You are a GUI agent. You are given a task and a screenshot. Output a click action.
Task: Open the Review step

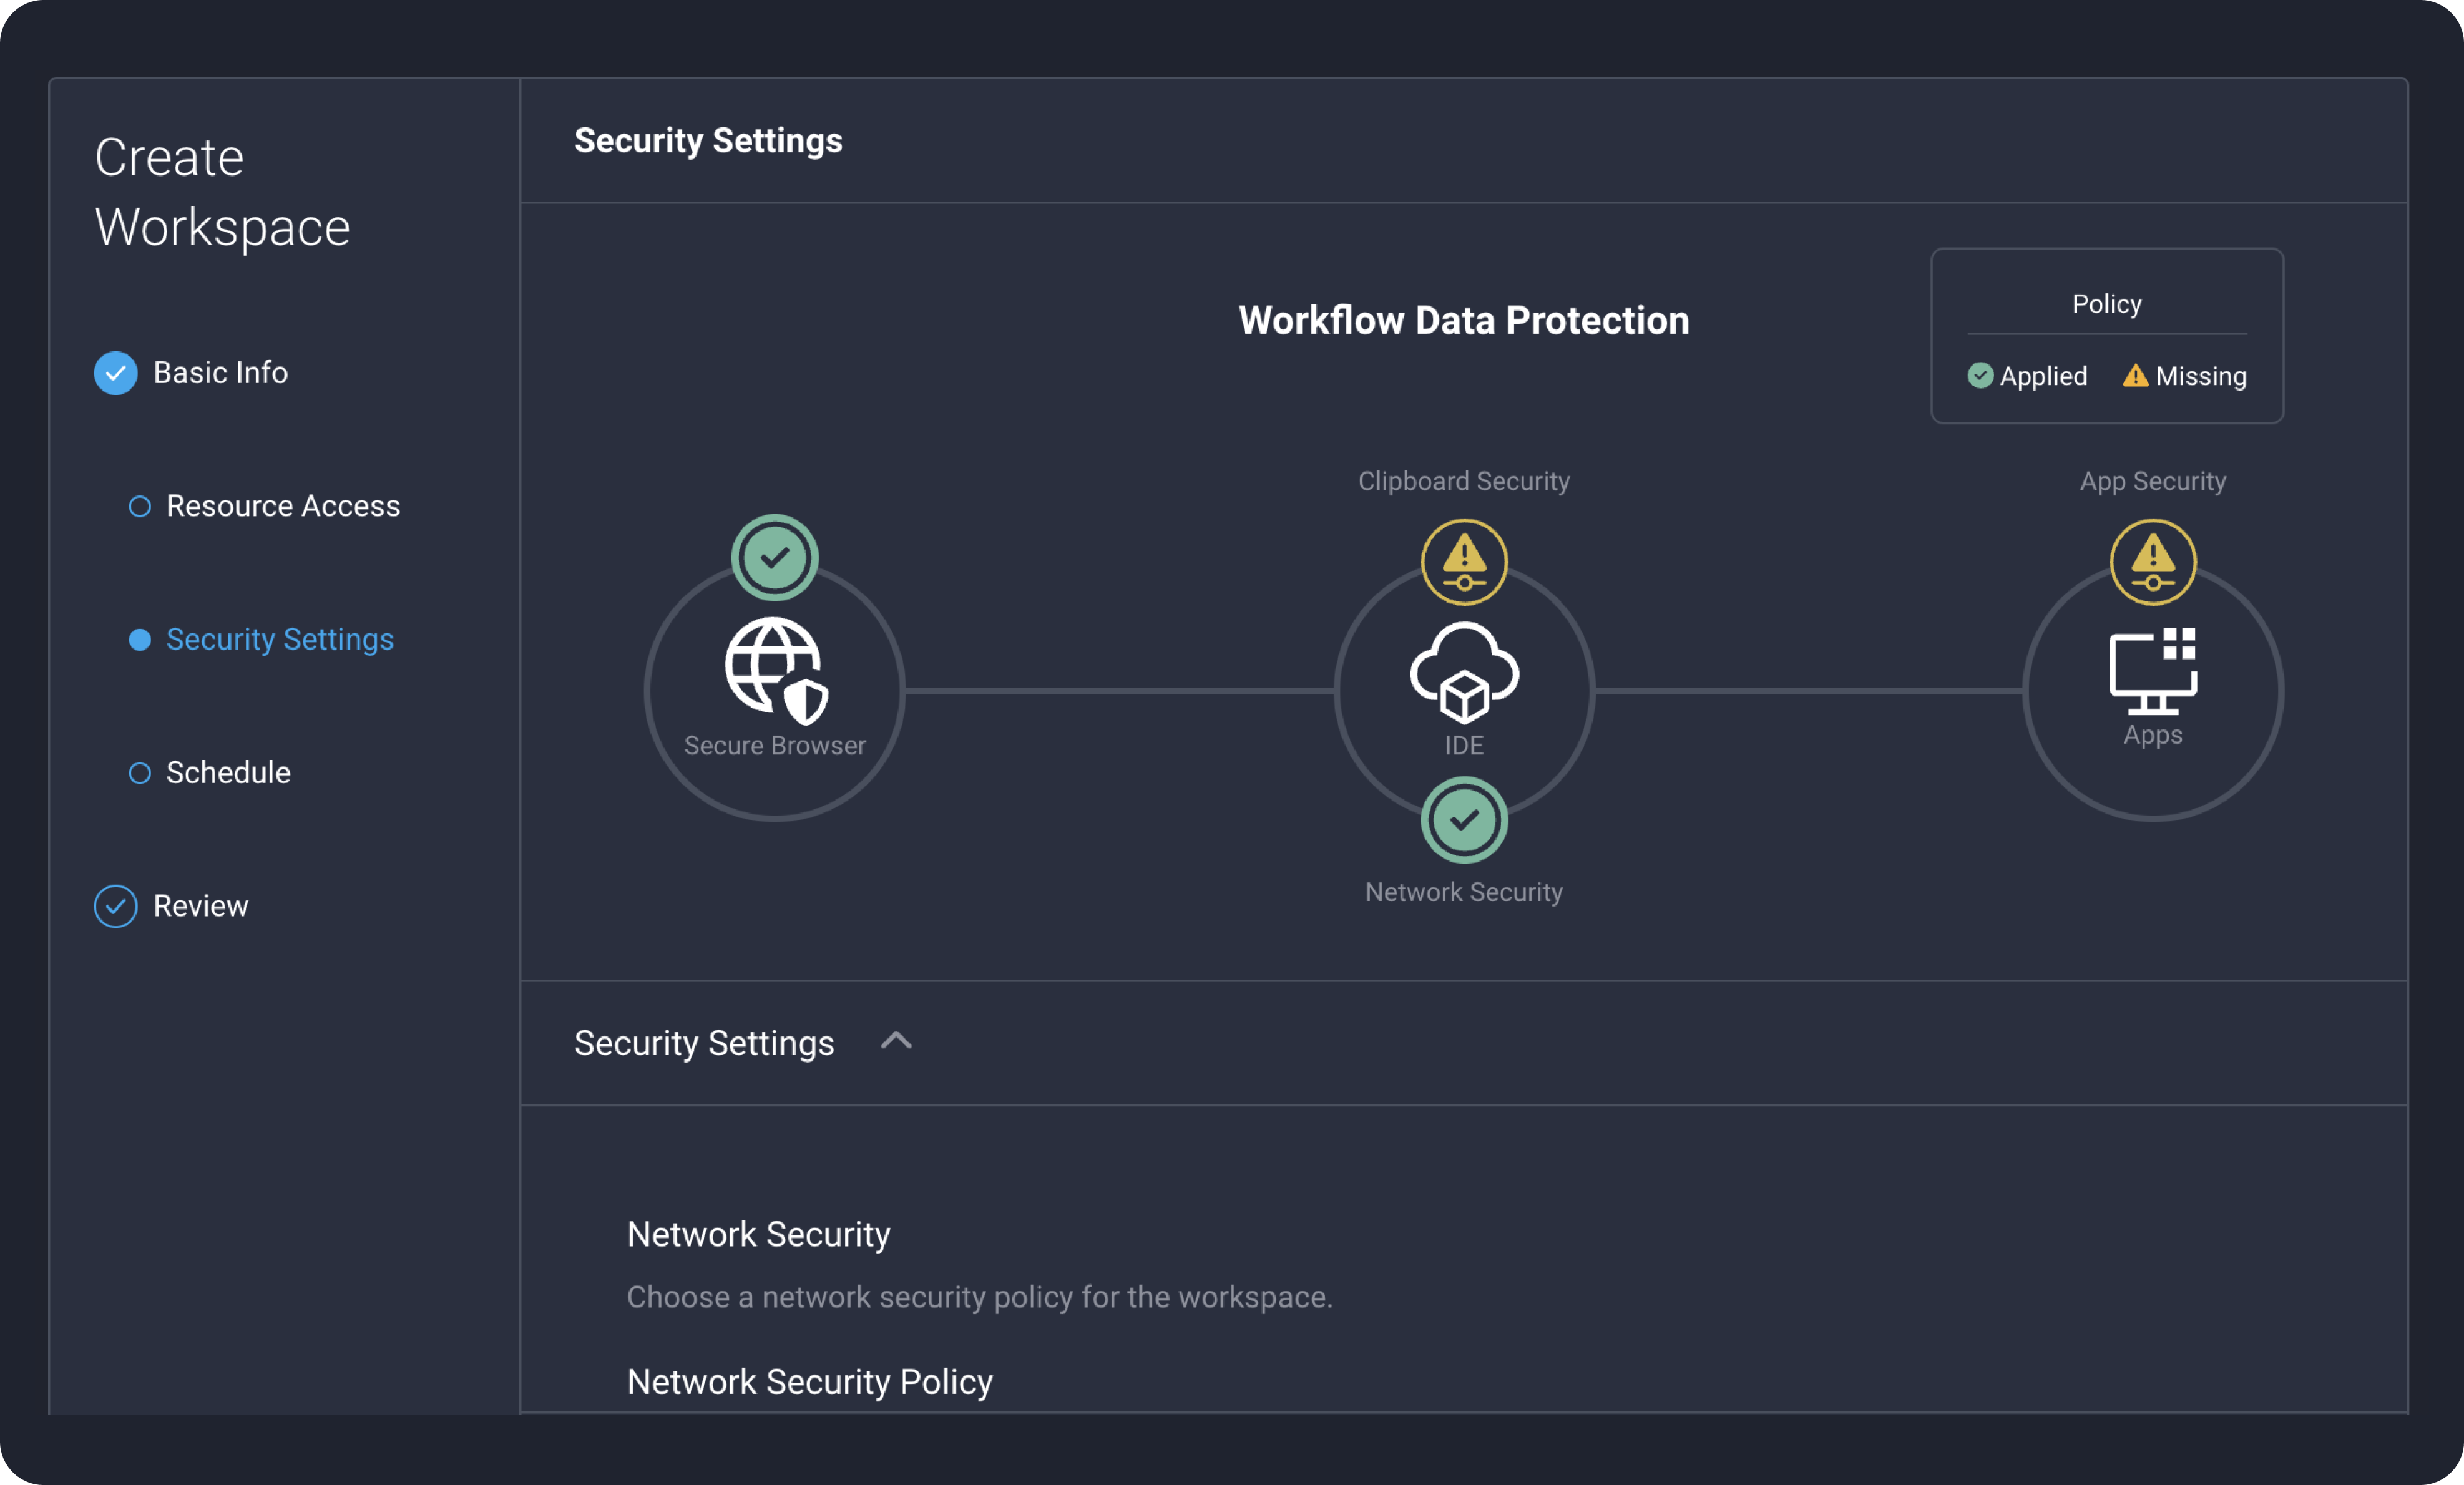(x=200, y=906)
